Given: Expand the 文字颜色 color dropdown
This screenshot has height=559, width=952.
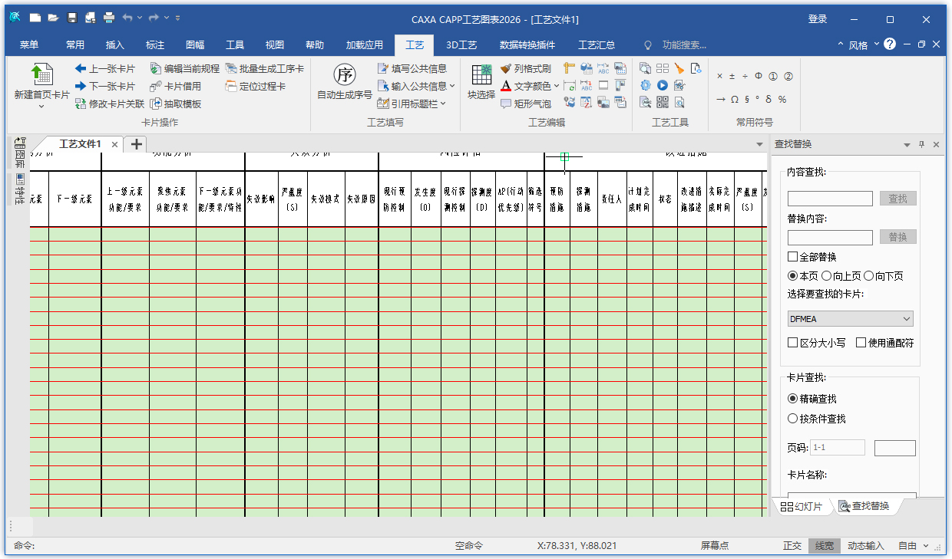Looking at the screenshot, I should click(x=557, y=86).
